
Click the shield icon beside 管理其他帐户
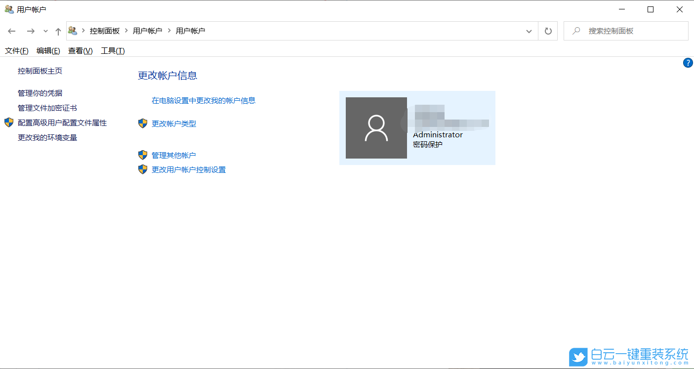(x=142, y=155)
